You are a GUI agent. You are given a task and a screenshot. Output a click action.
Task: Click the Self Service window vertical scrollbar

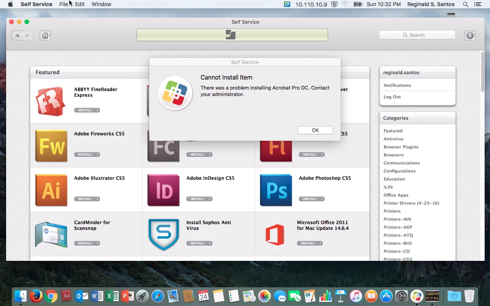point(482,71)
